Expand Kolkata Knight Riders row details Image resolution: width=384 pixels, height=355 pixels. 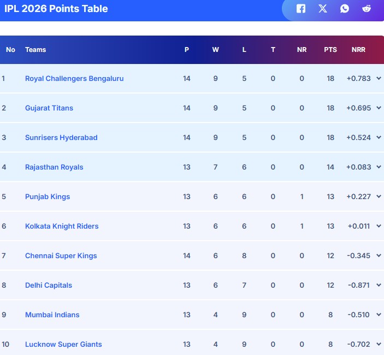point(379,226)
